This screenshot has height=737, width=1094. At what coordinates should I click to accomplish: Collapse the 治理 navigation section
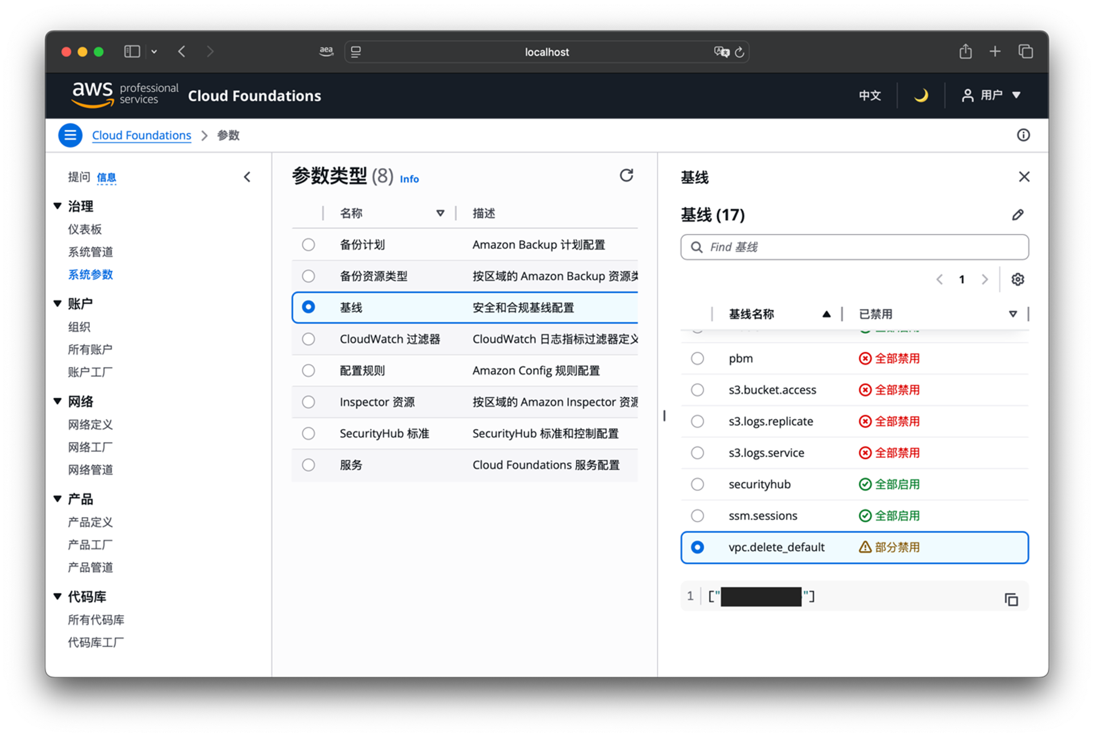coord(58,206)
